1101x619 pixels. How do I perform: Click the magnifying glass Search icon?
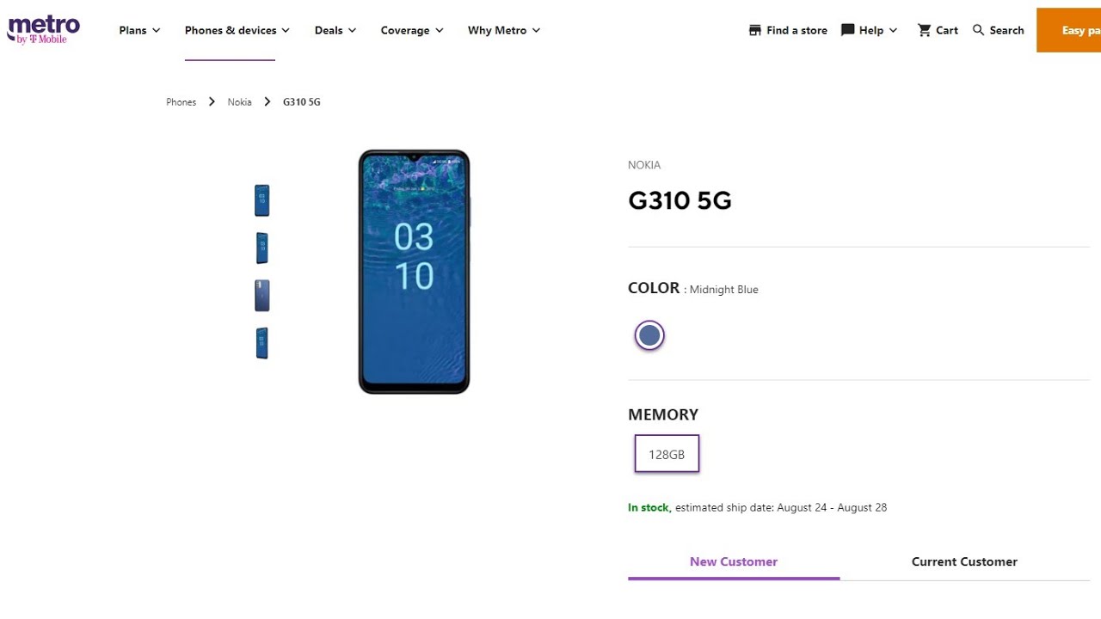[978, 30]
